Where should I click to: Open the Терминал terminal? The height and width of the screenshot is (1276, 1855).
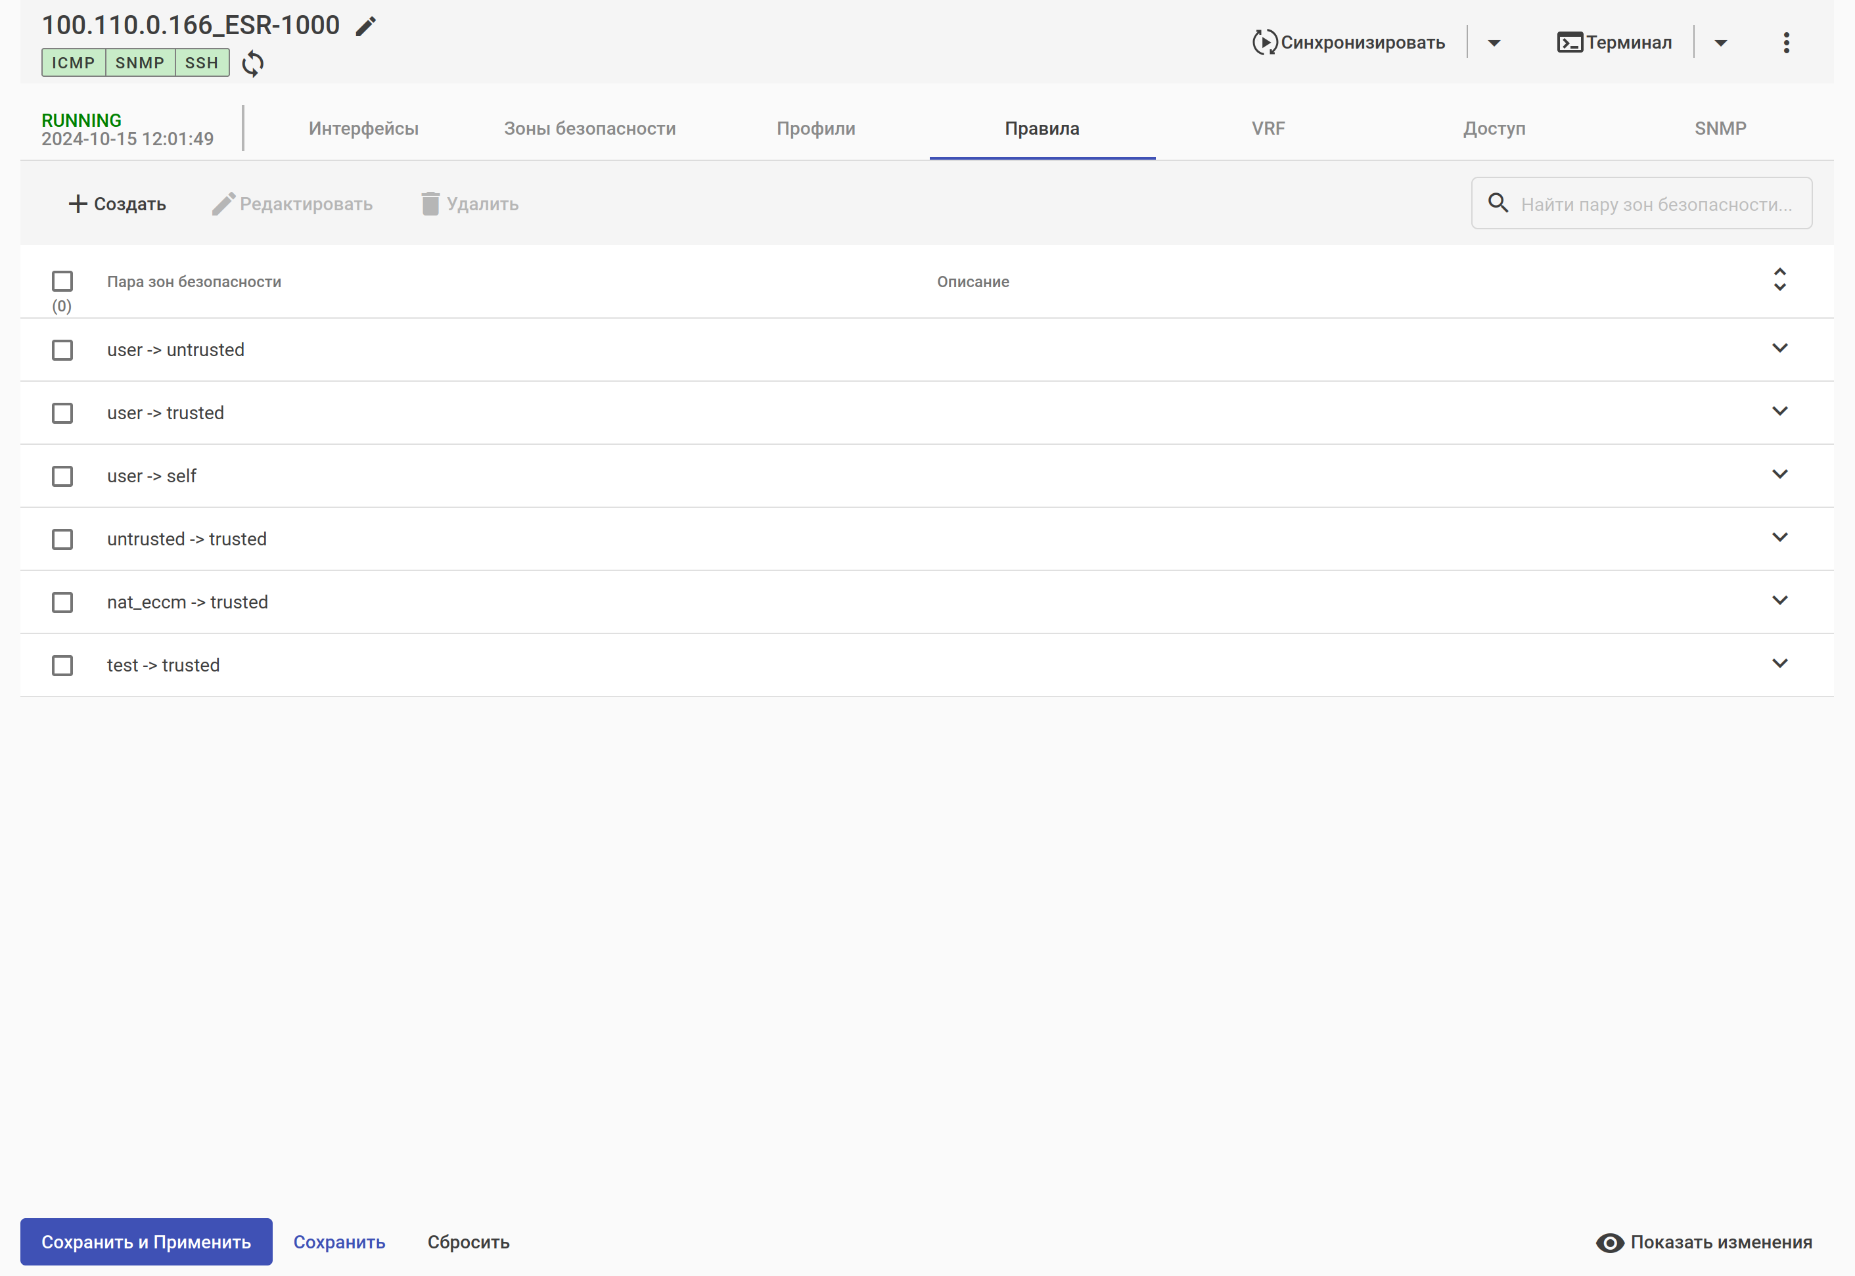coord(1615,42)
